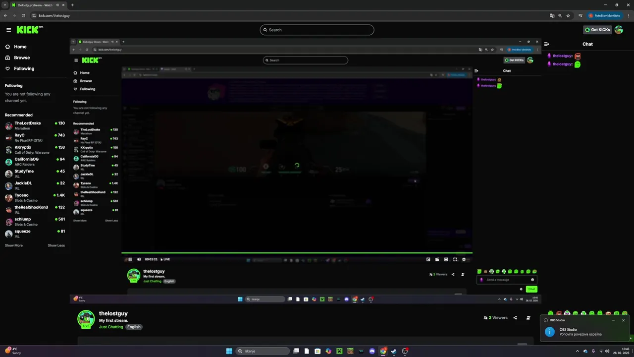Reload the Kick page
Screen dimensions: 634x357
(x=23, y=15)
